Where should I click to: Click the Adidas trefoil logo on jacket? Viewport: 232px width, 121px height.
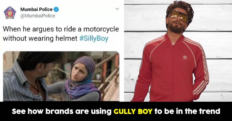point(185,57)
